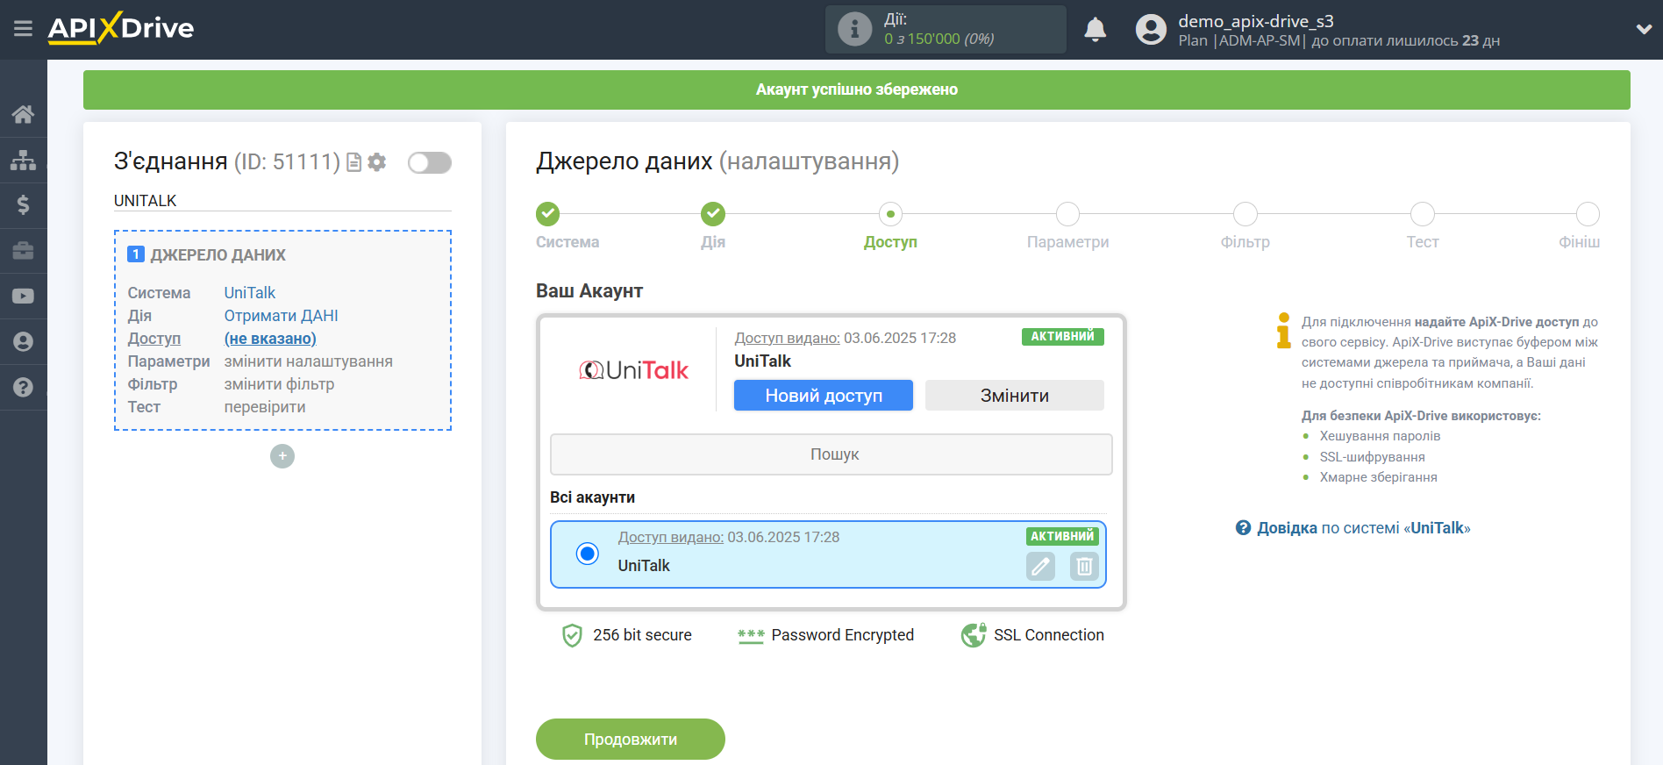Open profile icon in sidebar
The height and width of the screenshot is (765, 1663).
[x=23, y=342]
